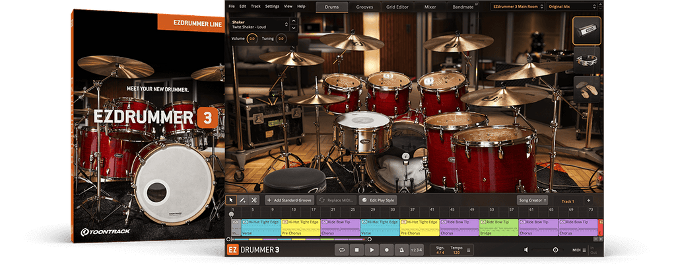Select previous instrument with up chevron
676x275 pixels.
294,20
